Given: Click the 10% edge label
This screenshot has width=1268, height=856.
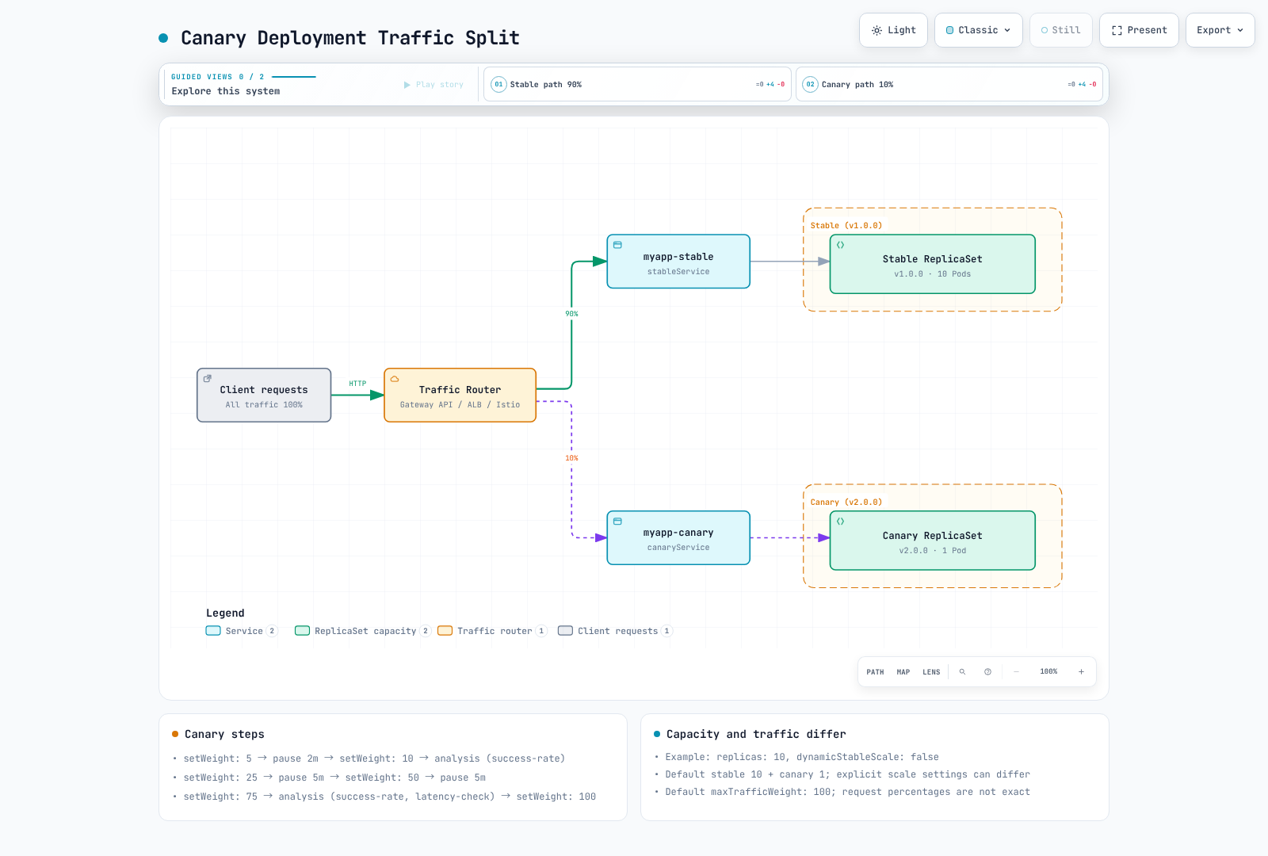Looking at the screenshot, I should click(571, 458).
